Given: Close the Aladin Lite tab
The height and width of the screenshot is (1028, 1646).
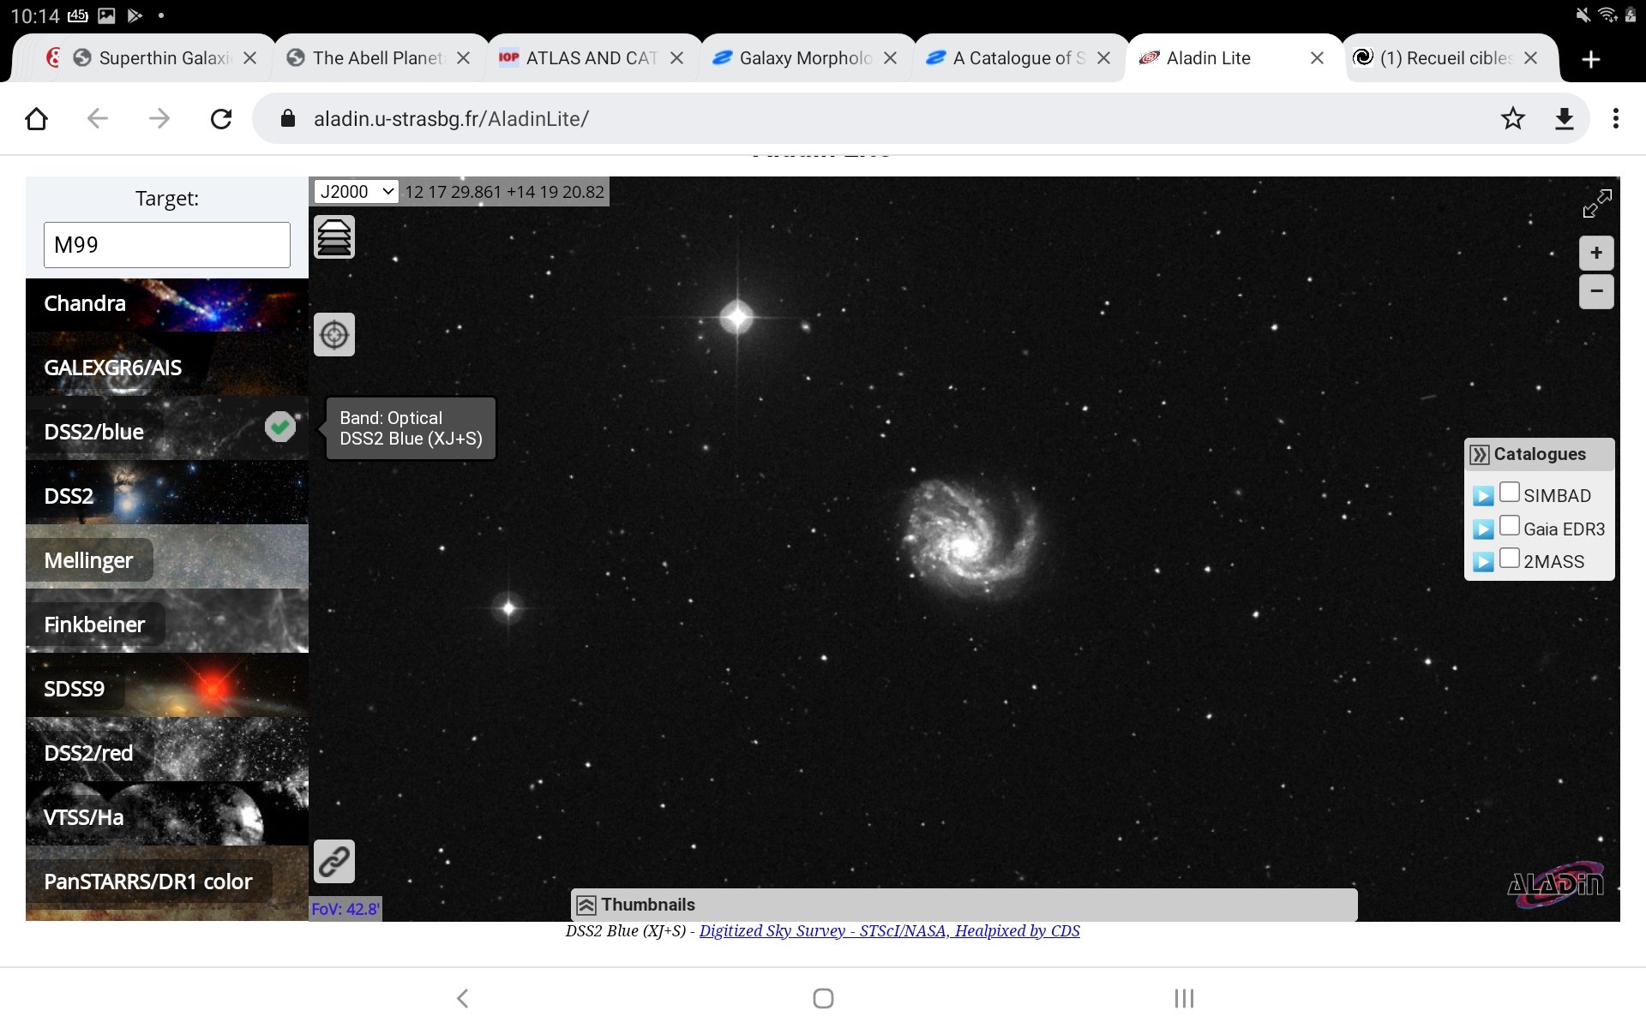Looking at the screenshot, I should (x=1318, y=58).
